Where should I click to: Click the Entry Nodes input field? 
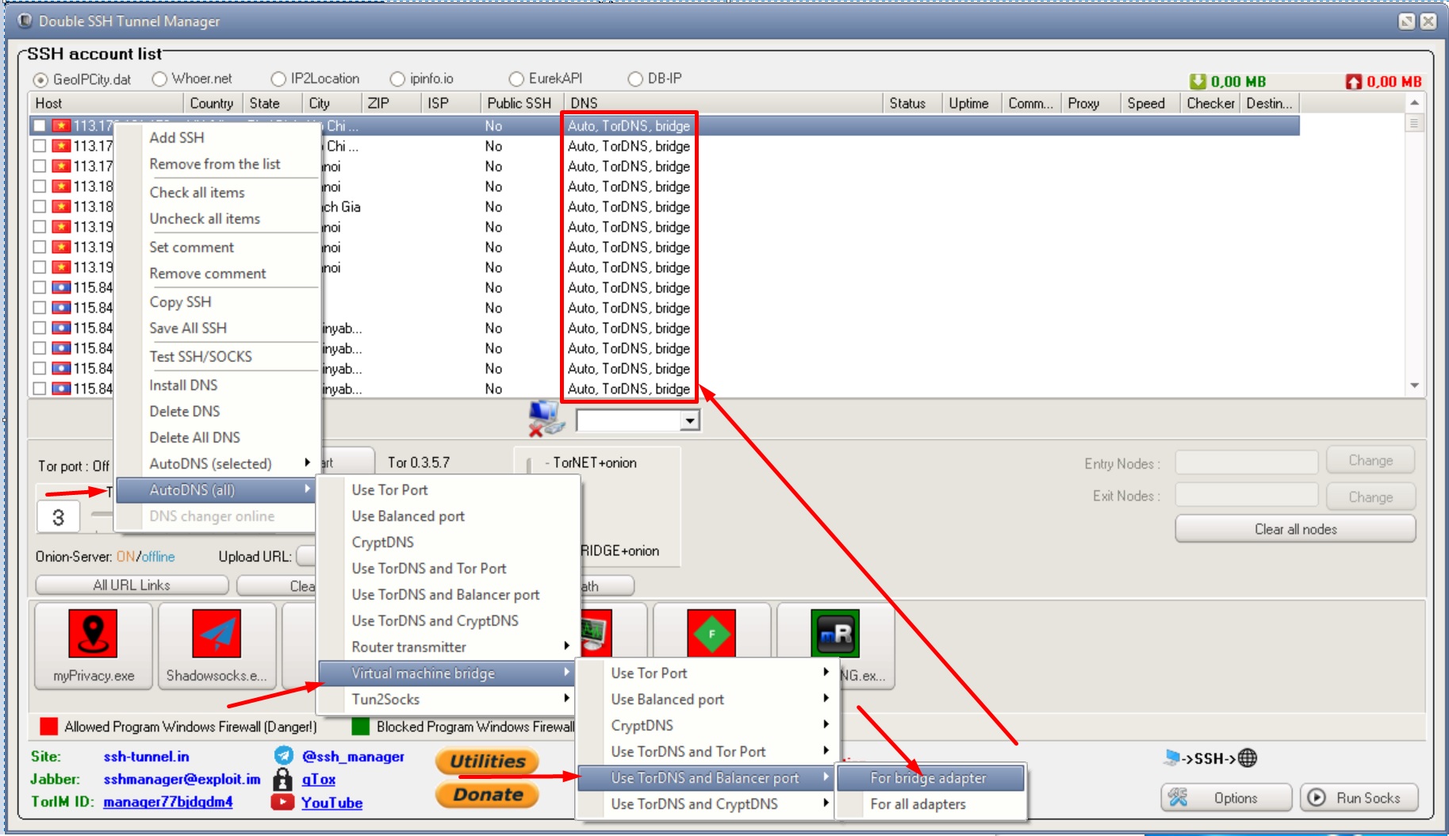1245,462
